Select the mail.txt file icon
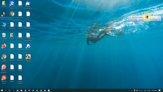163x92 pixels. click(20, 68)
